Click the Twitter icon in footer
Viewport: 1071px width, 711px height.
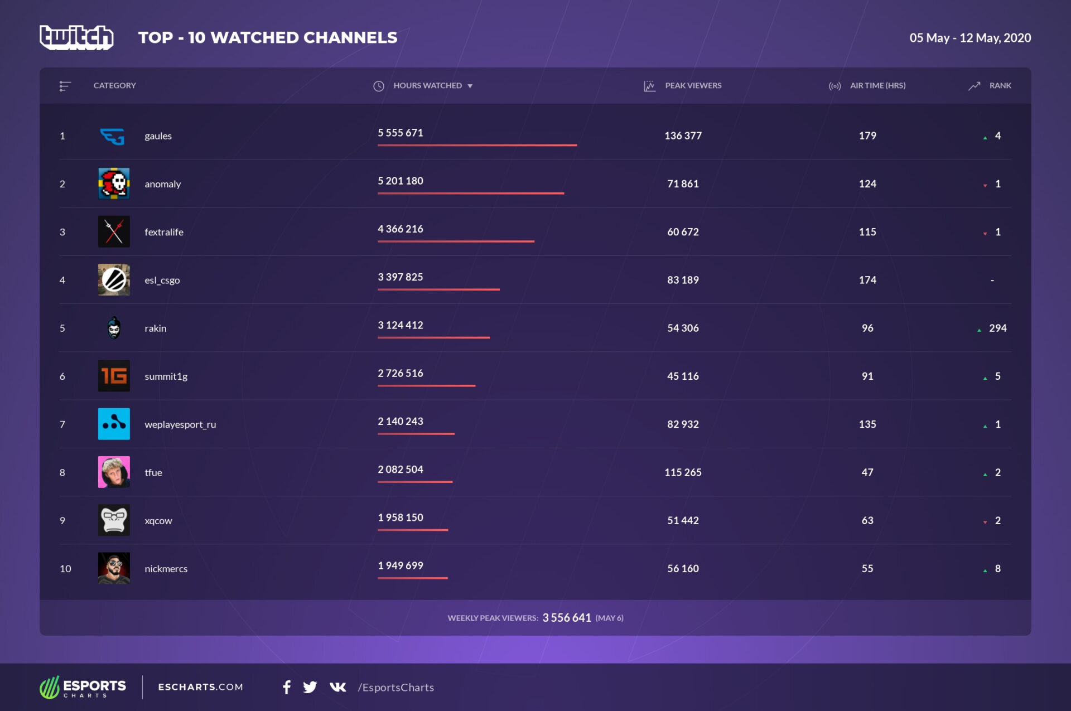pos(310,687)
